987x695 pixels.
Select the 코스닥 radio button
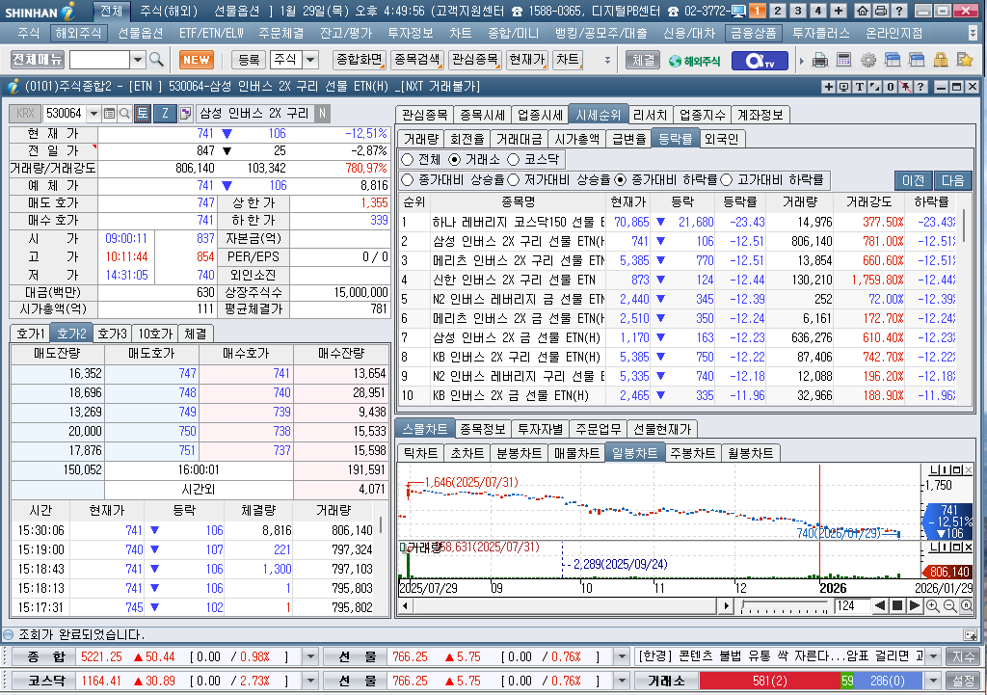(514, 159)
